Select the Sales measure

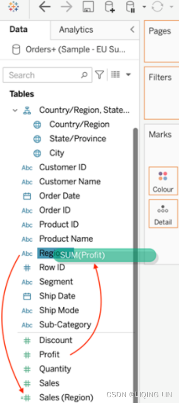tap(49, 383)
